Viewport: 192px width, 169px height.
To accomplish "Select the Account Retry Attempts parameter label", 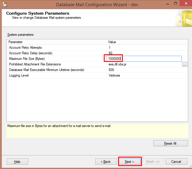I will coord(26,48).
